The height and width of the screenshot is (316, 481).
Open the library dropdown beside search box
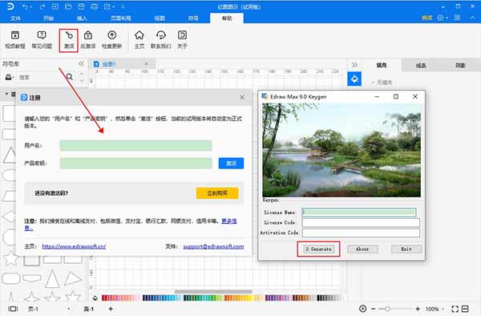point(10,77)
